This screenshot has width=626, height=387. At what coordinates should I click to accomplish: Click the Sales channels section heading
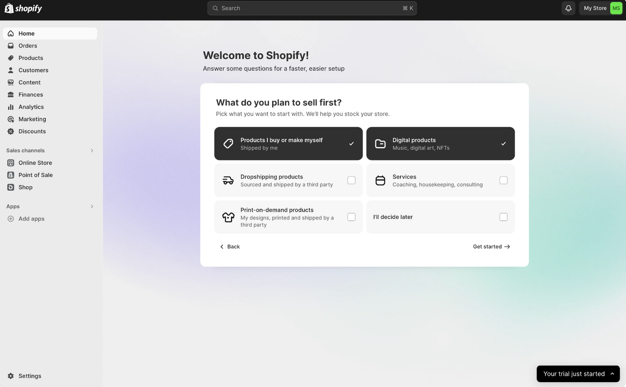coord(26,151)
